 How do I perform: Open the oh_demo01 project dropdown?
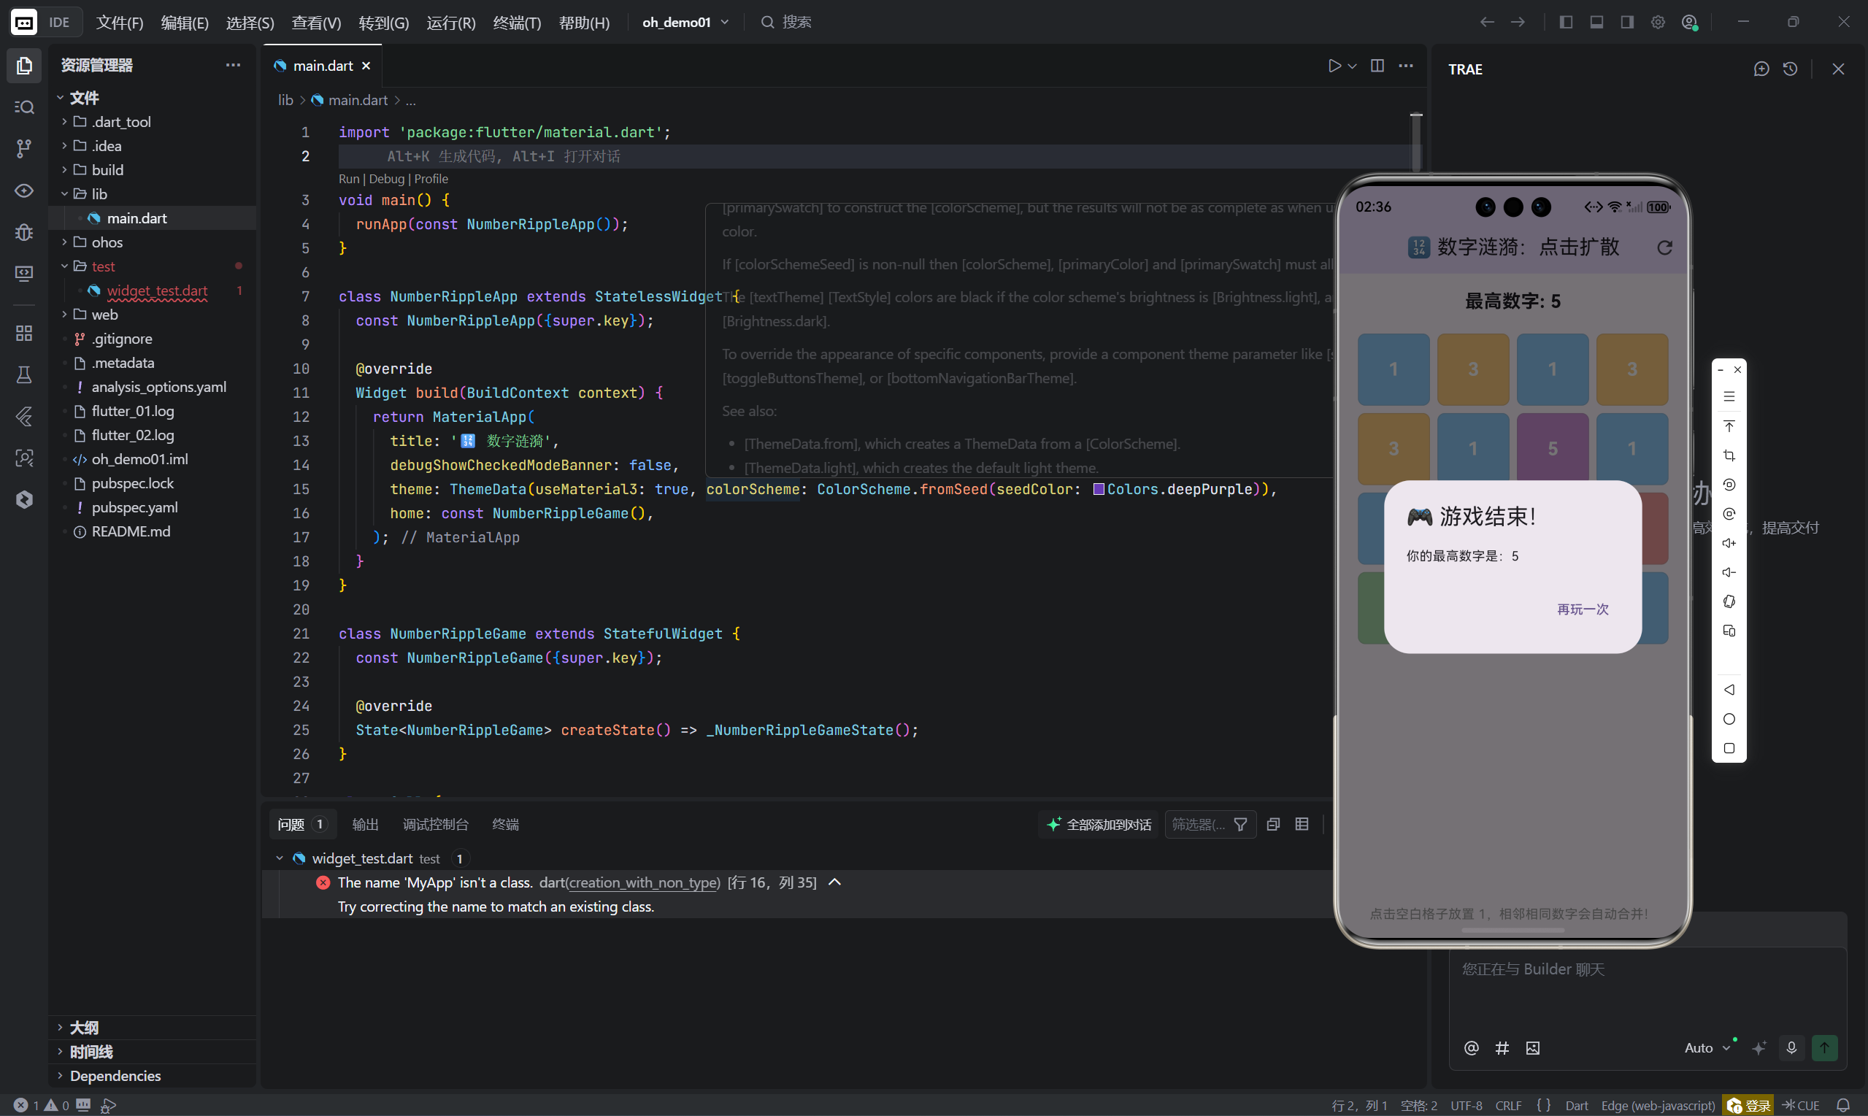point(684,23)
